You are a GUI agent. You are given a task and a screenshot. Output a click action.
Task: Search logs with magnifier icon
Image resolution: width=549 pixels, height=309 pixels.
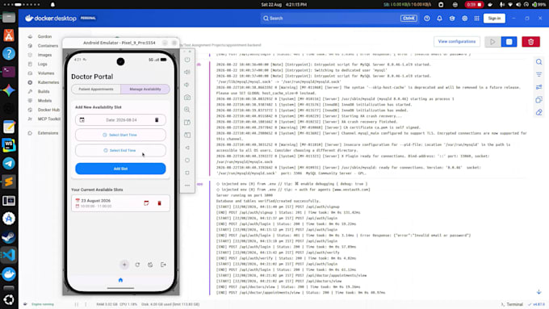[x=539, y=62]
